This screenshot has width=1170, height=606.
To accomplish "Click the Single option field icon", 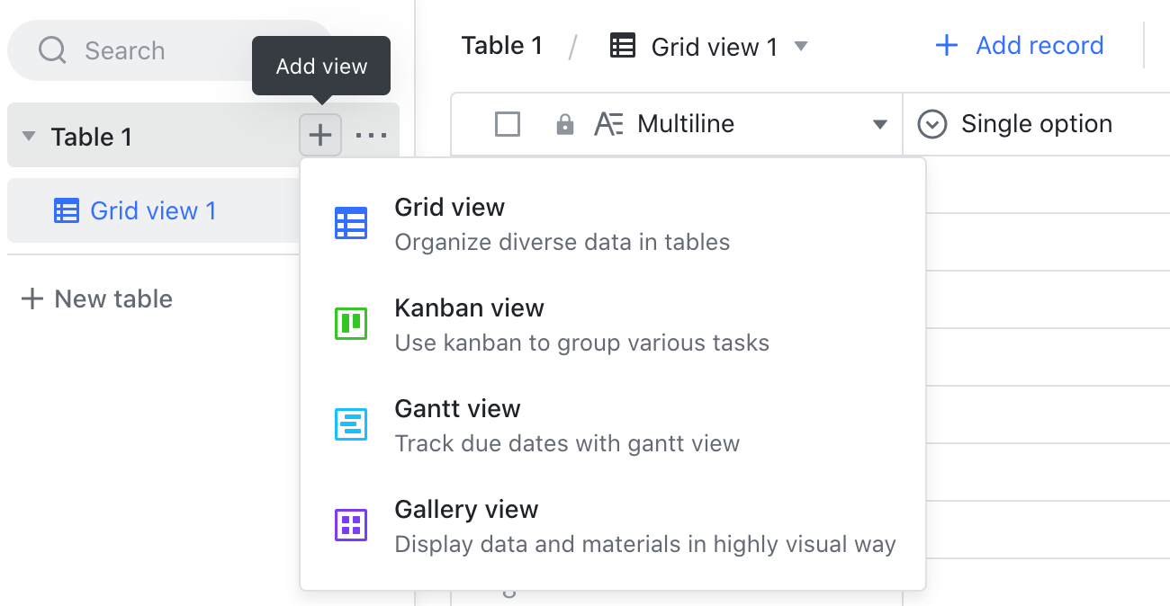I will pos(933,124).
